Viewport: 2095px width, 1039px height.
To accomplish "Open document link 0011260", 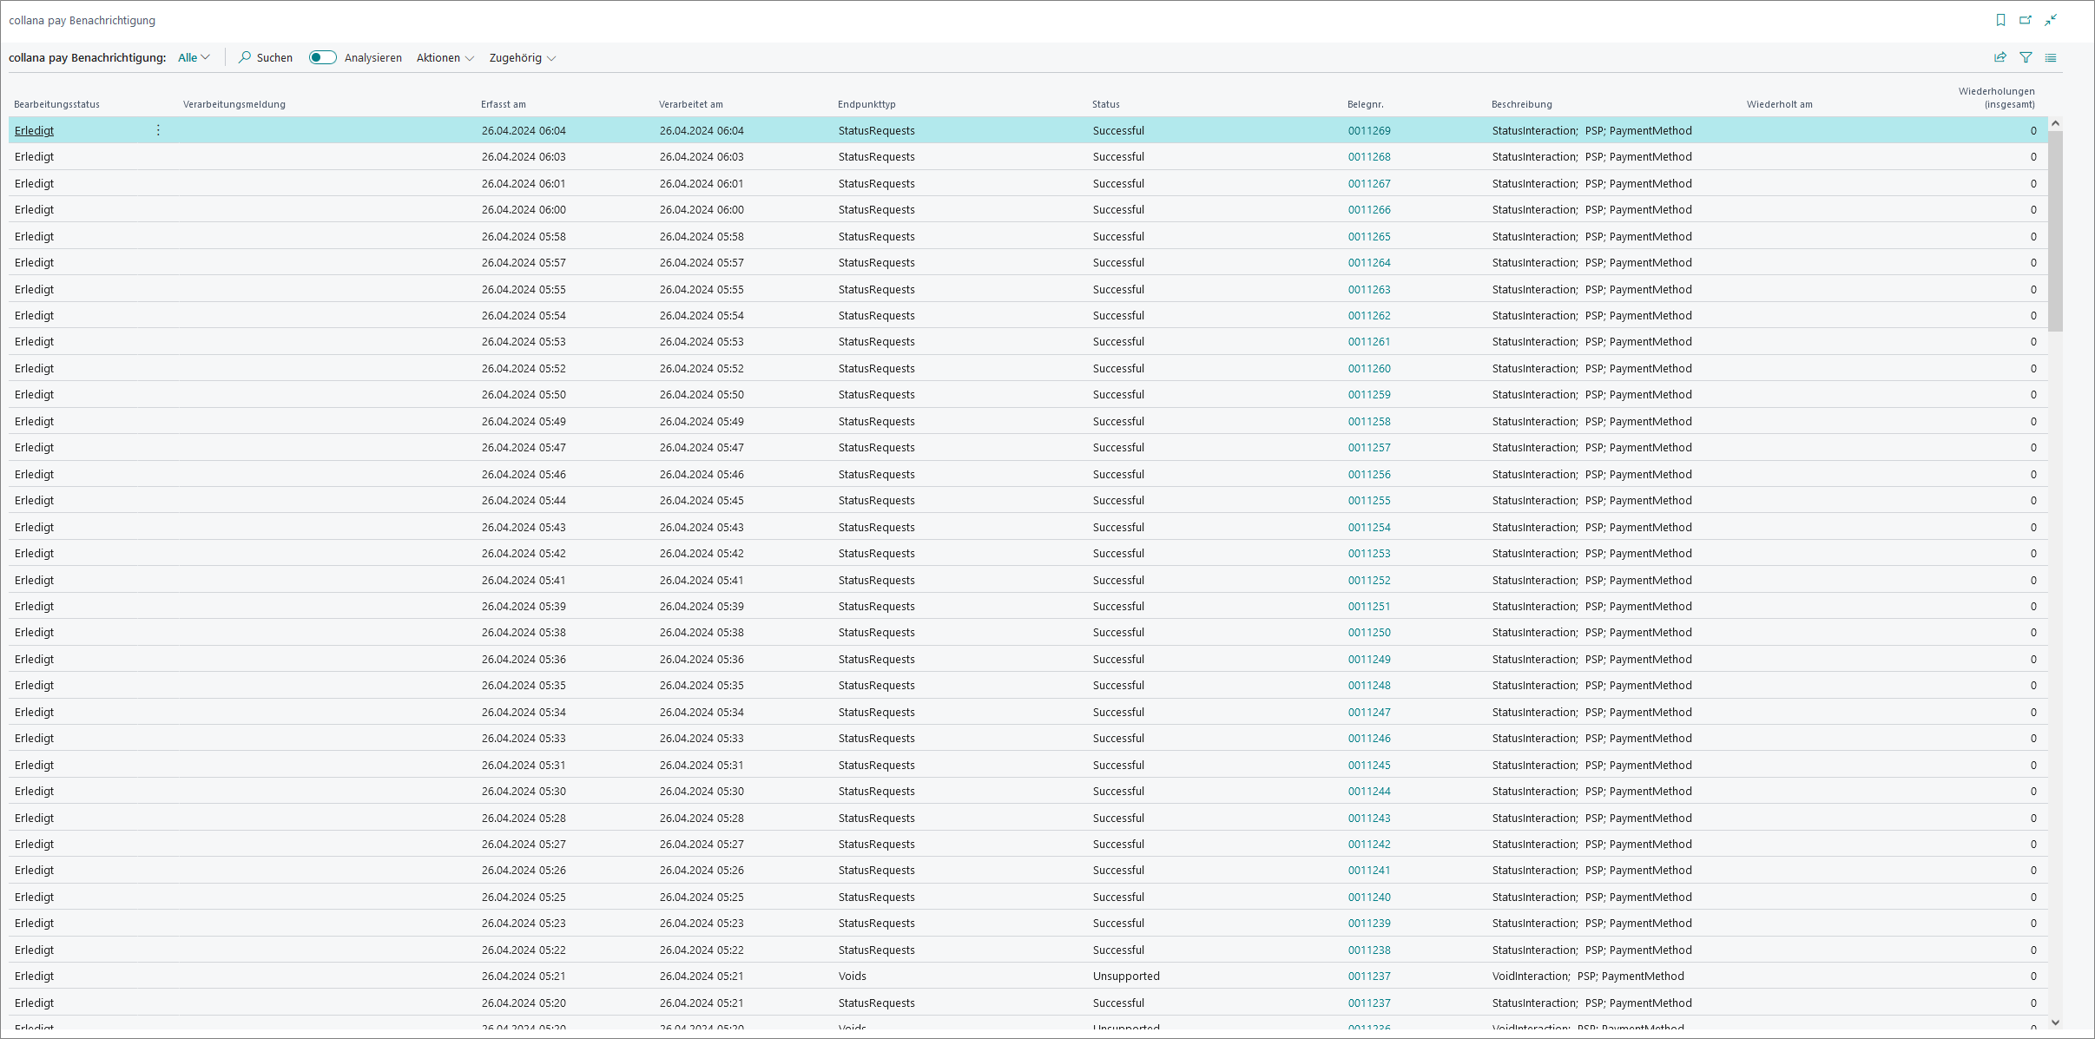I will point(1369,368).
